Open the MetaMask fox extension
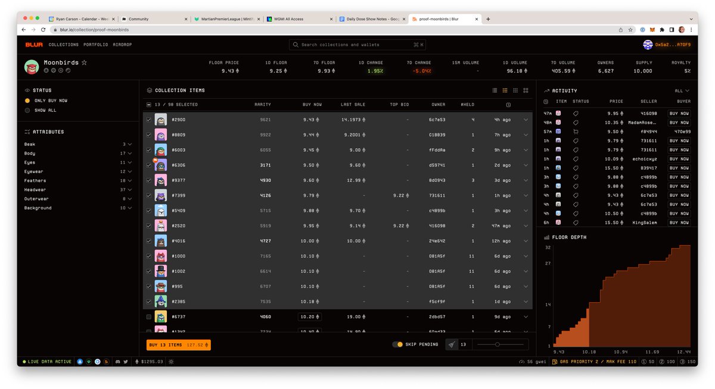The width and height of the screenshot is (715, 389). coord(652,29)
